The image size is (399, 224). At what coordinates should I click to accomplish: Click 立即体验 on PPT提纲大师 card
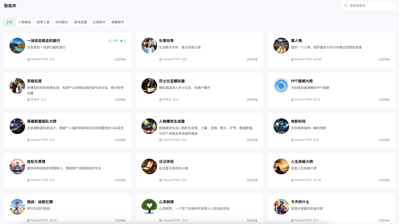click(x=384, y=99)
